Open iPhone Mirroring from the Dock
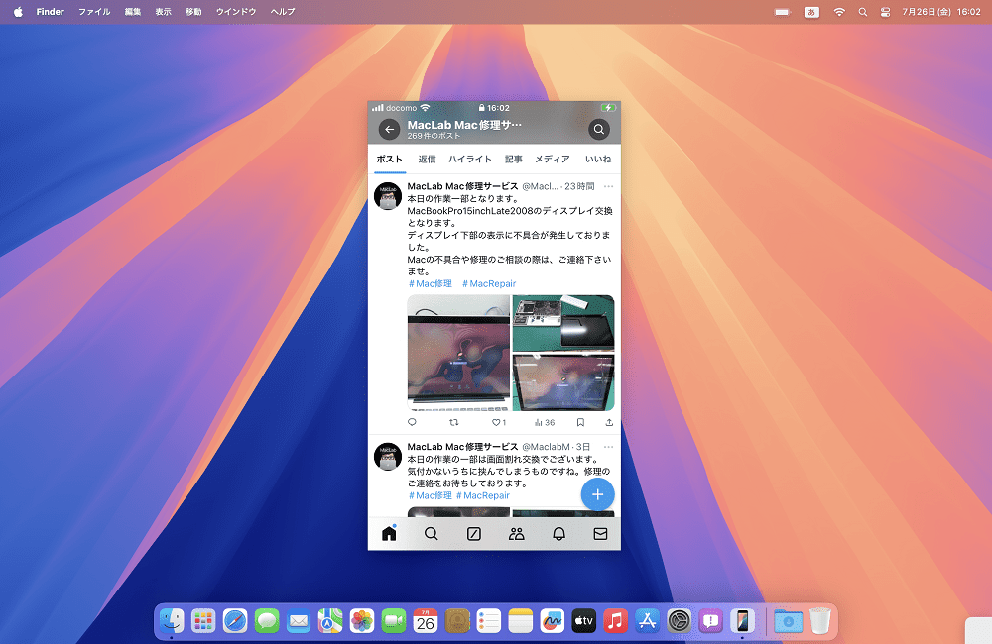The width and height of the screenshot is (992, 644). [742, 621]
